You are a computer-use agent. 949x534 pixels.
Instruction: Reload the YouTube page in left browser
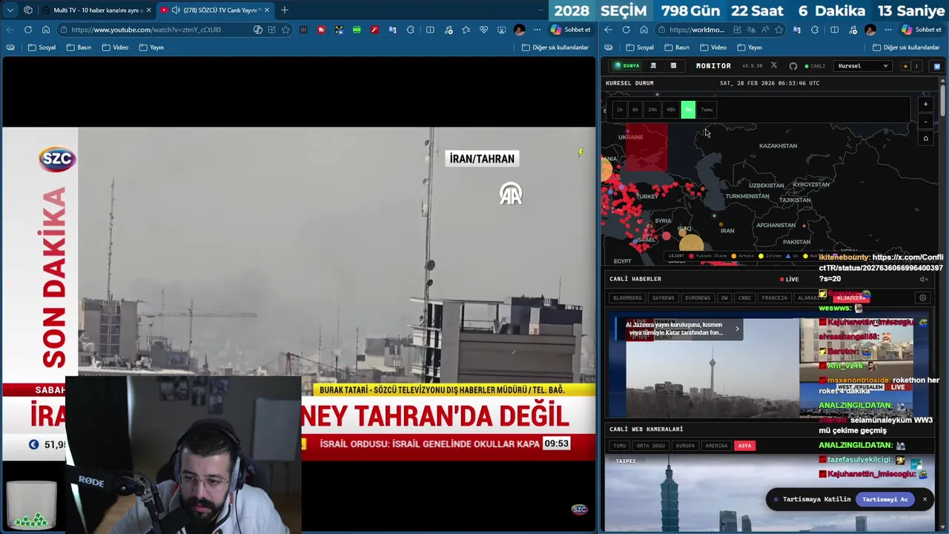[28, 30]
